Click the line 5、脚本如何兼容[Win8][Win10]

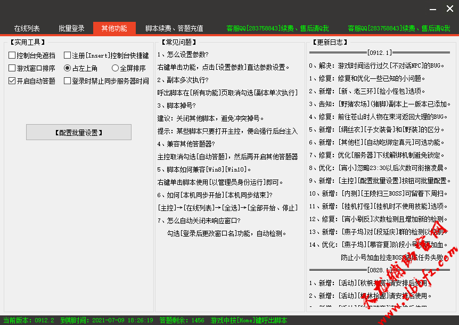point(204,169)
